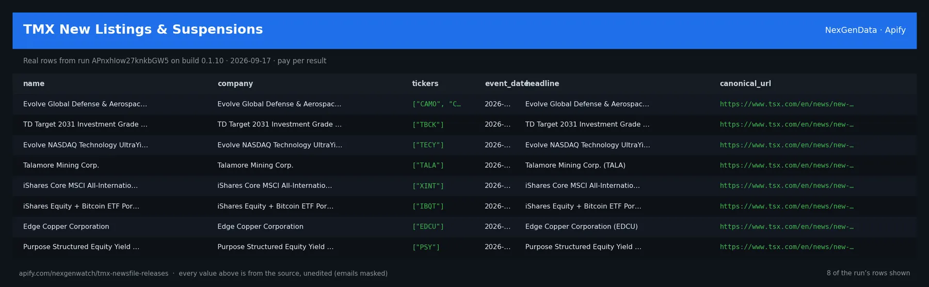929x287 pixels.
Task: Click company cell Purpose Structured Equity Yield
Action: 276,247
